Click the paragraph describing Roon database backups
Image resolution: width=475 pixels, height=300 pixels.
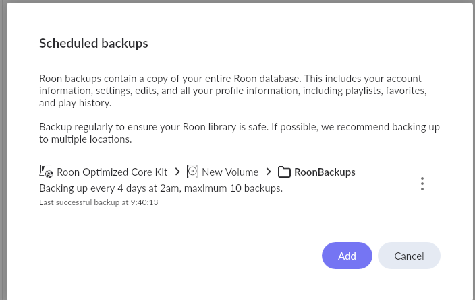click(233, 91)
